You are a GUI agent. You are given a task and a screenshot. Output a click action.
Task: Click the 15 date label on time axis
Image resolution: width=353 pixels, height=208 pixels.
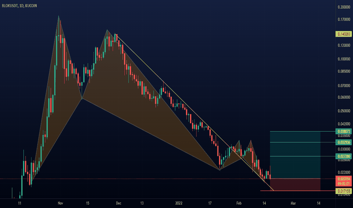pyautogui.click(x=87, y=203)
